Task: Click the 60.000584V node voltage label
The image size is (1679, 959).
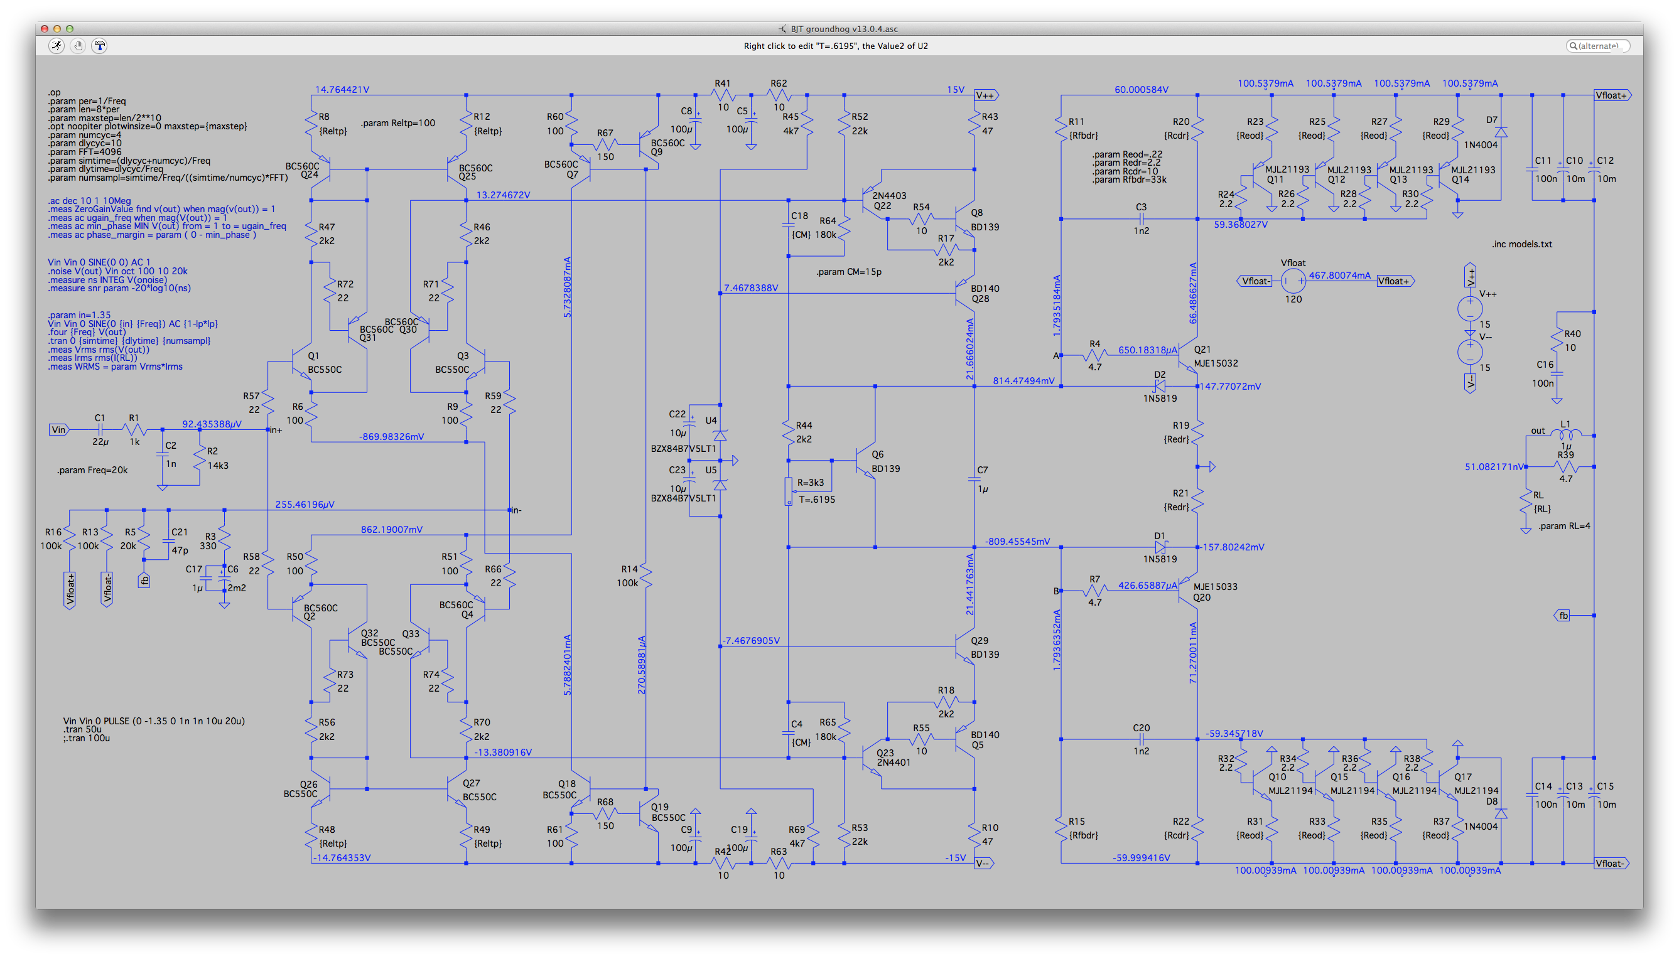Action: 1142,90
